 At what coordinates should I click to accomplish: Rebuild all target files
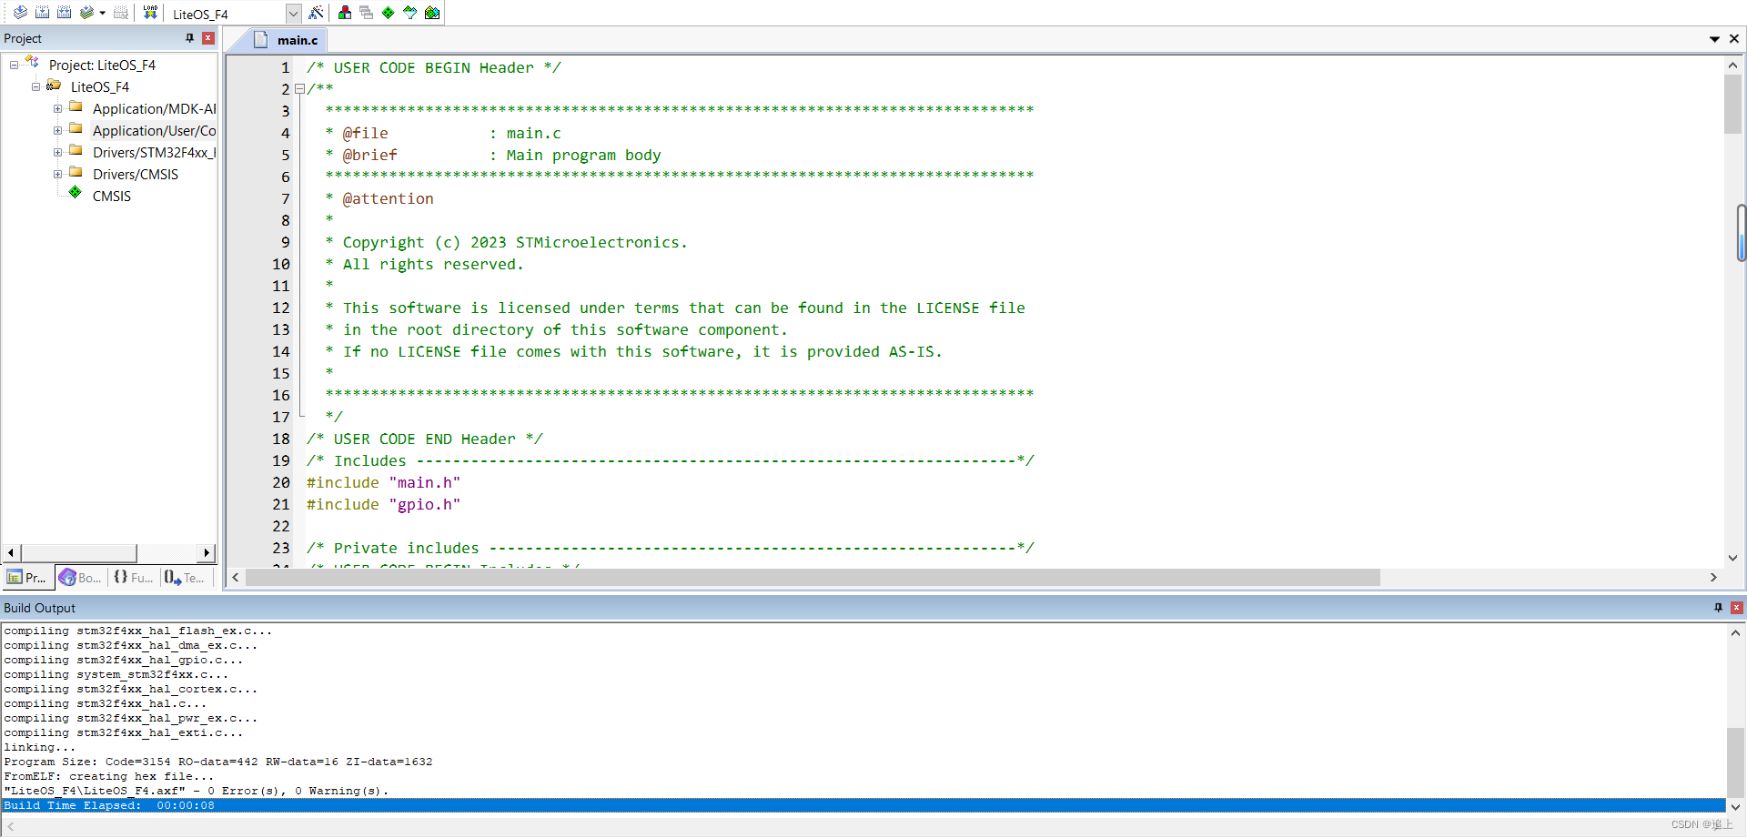tap(64, 13)
